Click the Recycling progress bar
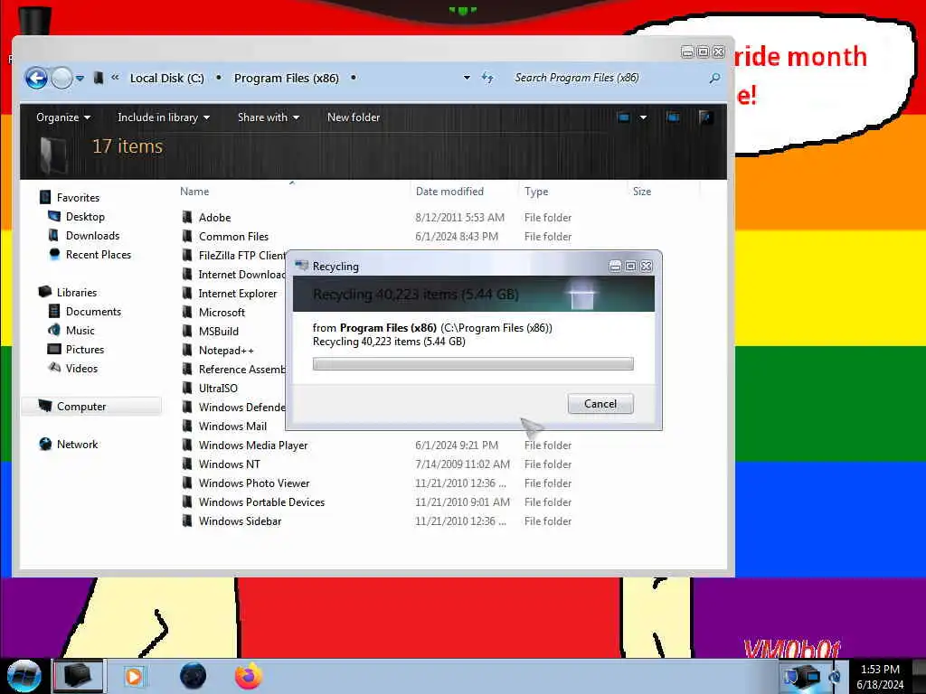This screenshot has height=694, width=926. coord(473,363)
